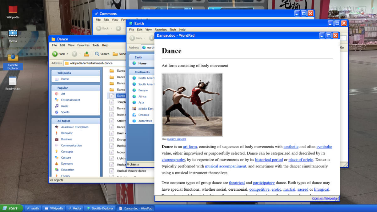The width and height of the screenshot is (377, 212).
Task: Collapse the Wikipedia panel header
Action: tap(76, 73)
